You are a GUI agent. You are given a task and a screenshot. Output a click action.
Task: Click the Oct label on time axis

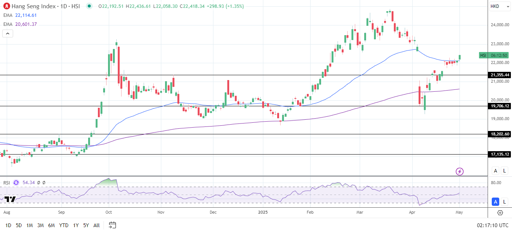pyautogui.click(x=109, y=212)
